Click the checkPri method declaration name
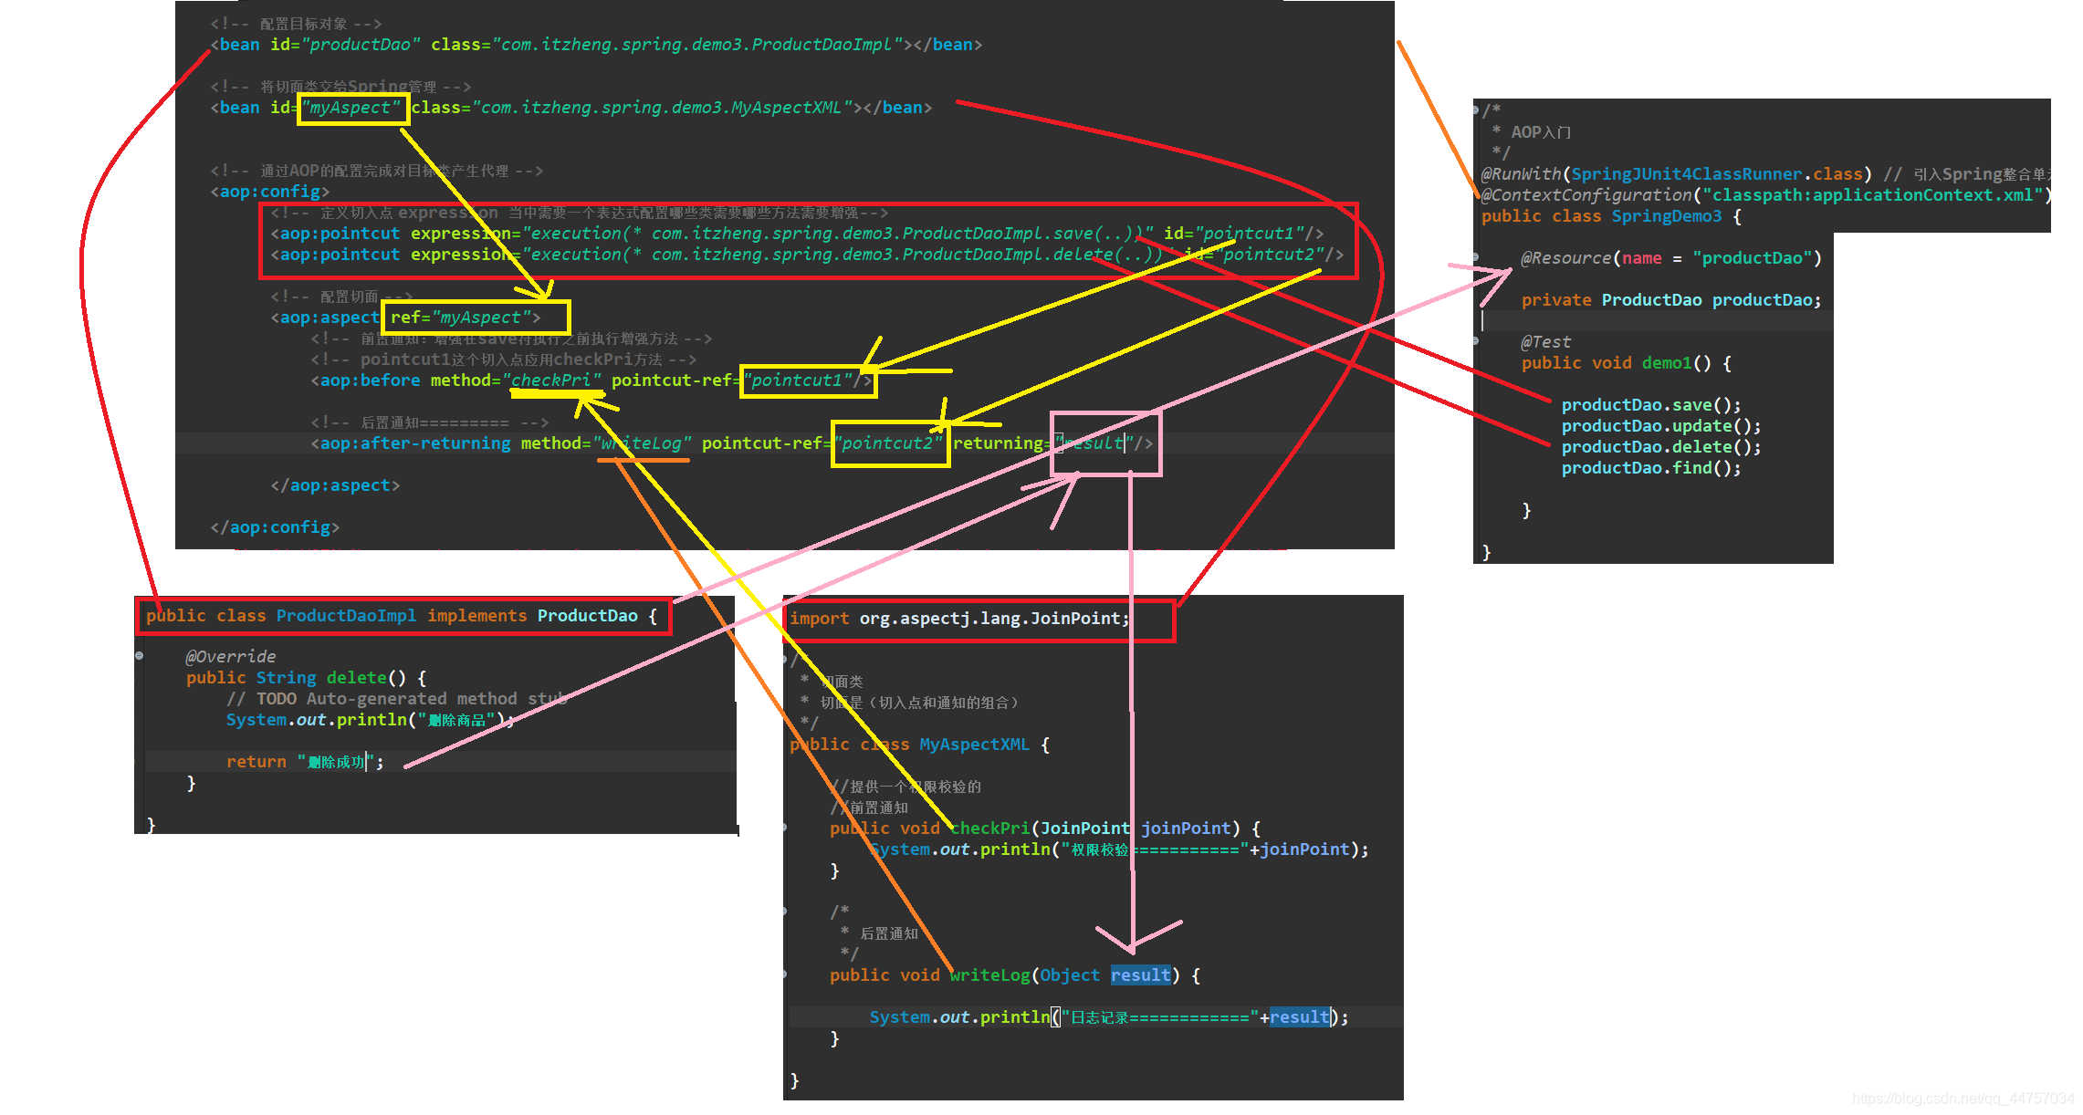This screenshot has height=1115, width=2083. pyautogui.click(x=989, y=828)
